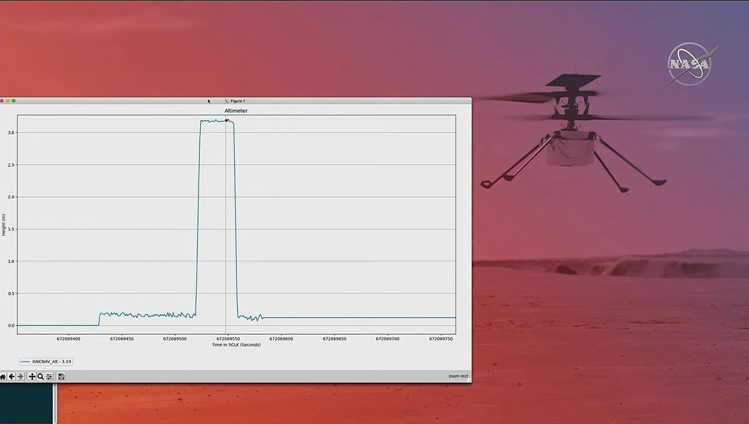Screen dimensions: 749x424
Task: Save the figure with floppy icon
Action: [x=61, y=377]
